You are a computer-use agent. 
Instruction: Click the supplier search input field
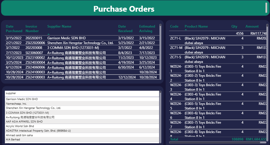[x=82, y=94]
